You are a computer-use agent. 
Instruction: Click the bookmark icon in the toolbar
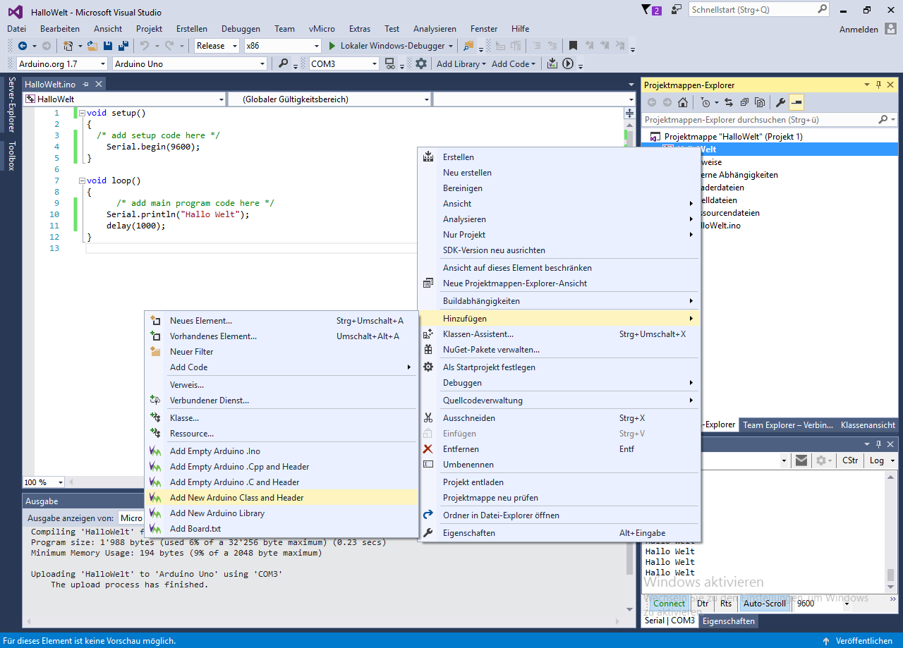[x=573, y=46]
